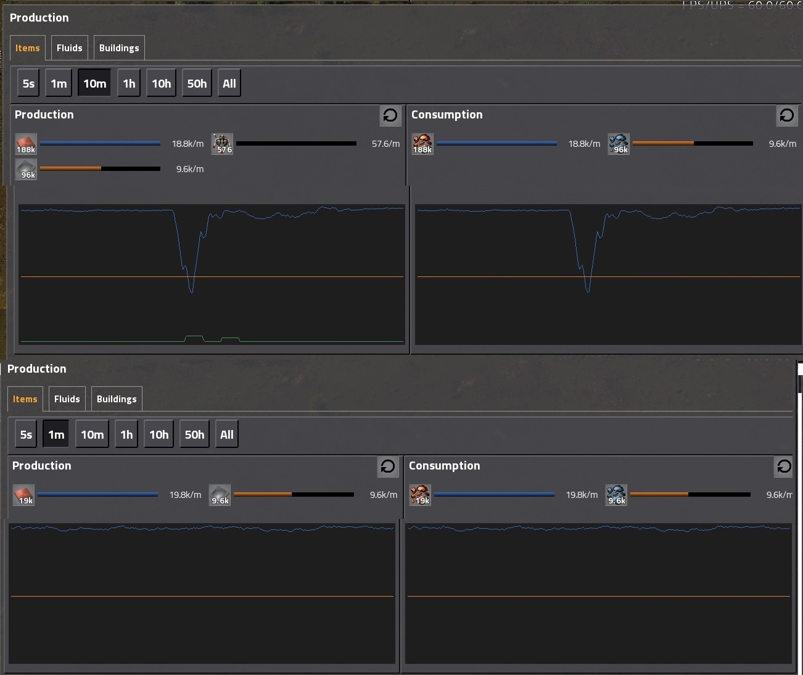Click the 57.6/m rate value

coord(385,144)
